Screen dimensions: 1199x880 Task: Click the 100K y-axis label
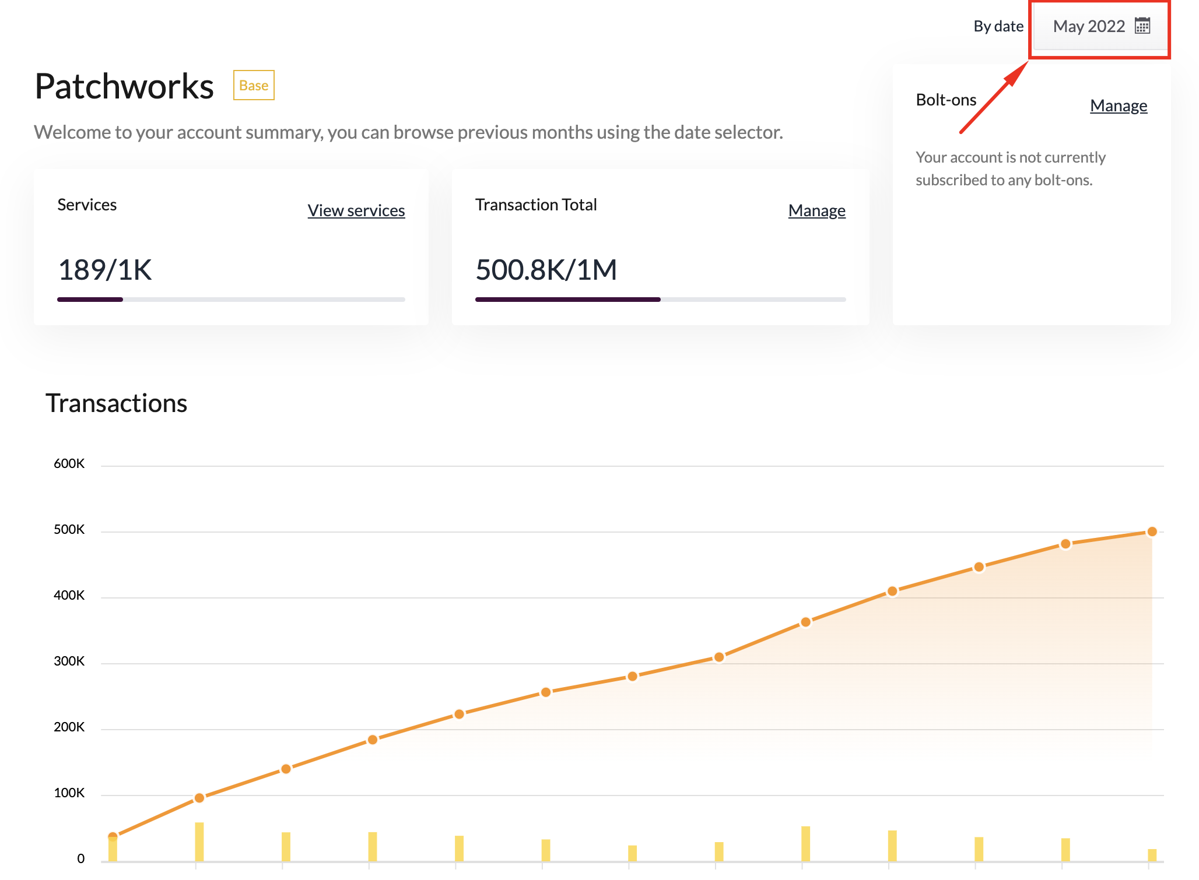tap(69, 793)
